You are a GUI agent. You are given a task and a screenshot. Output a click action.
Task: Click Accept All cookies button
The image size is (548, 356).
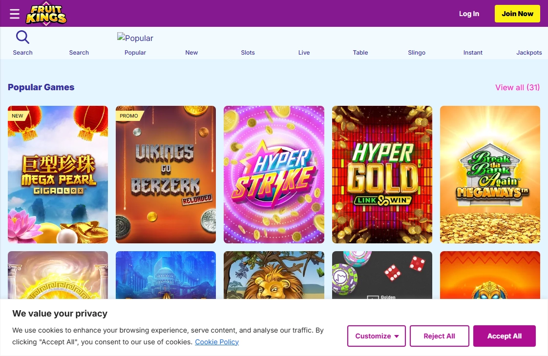point(505,336)
